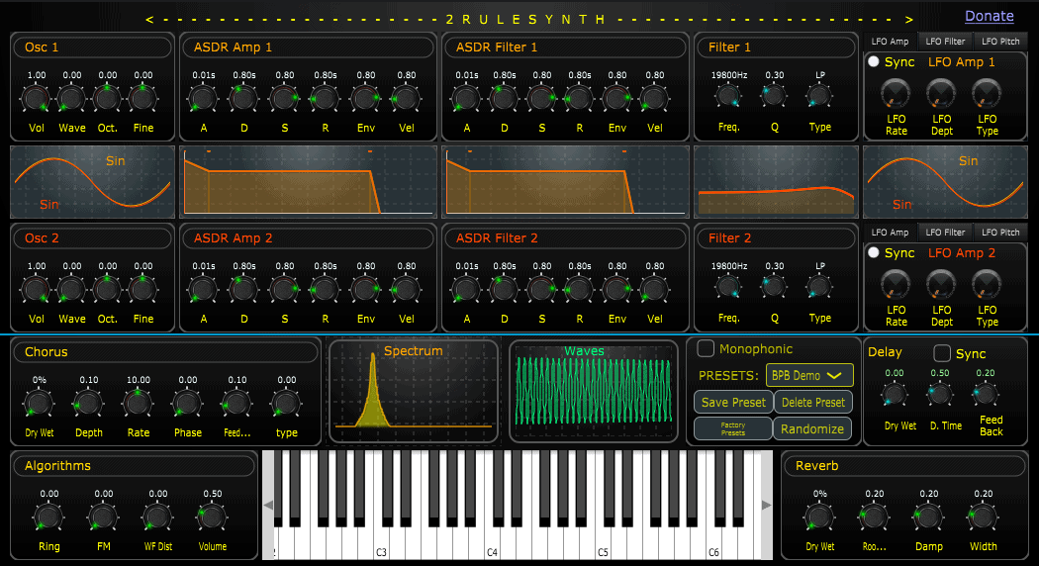This screenshot has width=1039, height=566.
Task: Click the Filter 1 Freq. knob
Action: (x=729, y=97)
